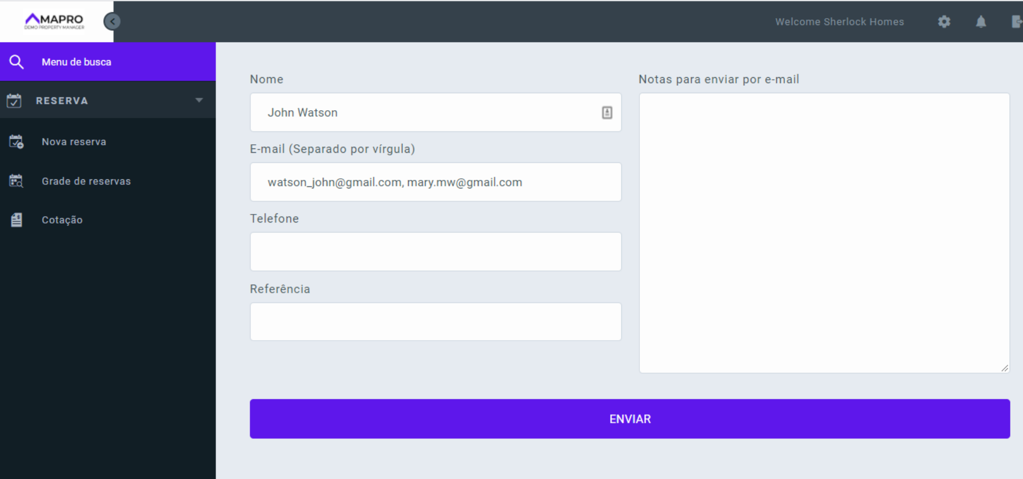Expand the Reserva menu group
The height and width of the screenshot is (479, 1023).
62,100
